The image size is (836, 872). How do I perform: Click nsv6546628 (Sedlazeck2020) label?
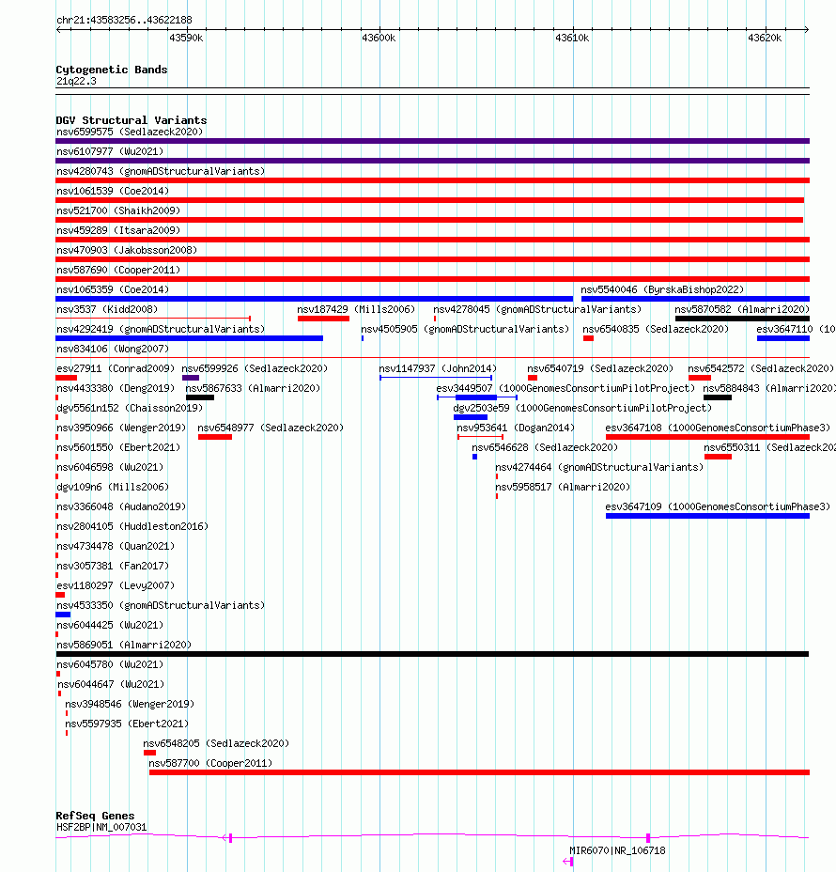click(x=545, y=447)
